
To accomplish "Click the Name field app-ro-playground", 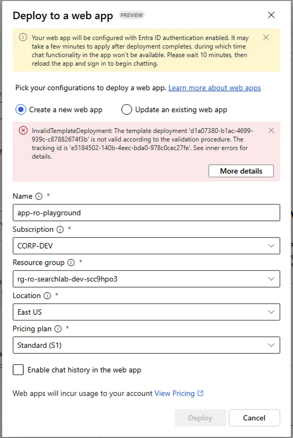I will pyautogui.click(x=146, y=213).
